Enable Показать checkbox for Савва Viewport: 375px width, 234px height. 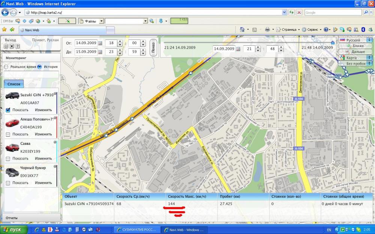tap(8, 159)
